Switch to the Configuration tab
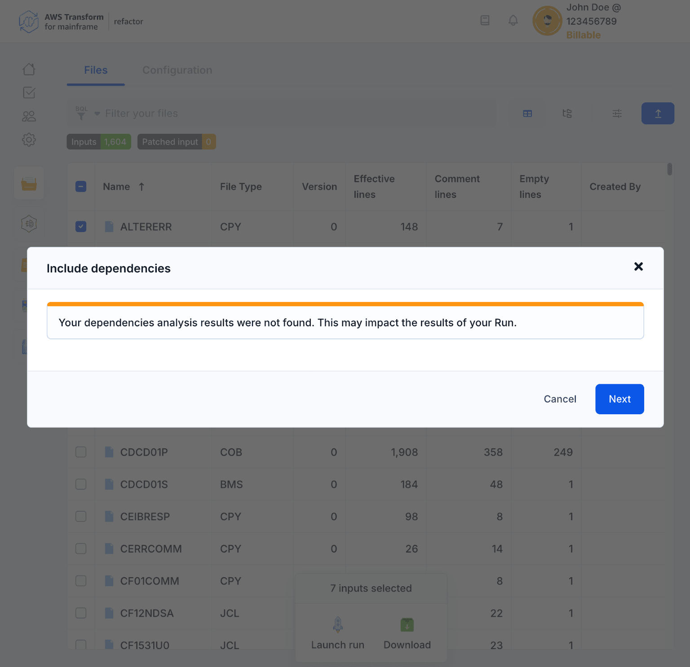The image size is (690, 667). click(177, 70)
